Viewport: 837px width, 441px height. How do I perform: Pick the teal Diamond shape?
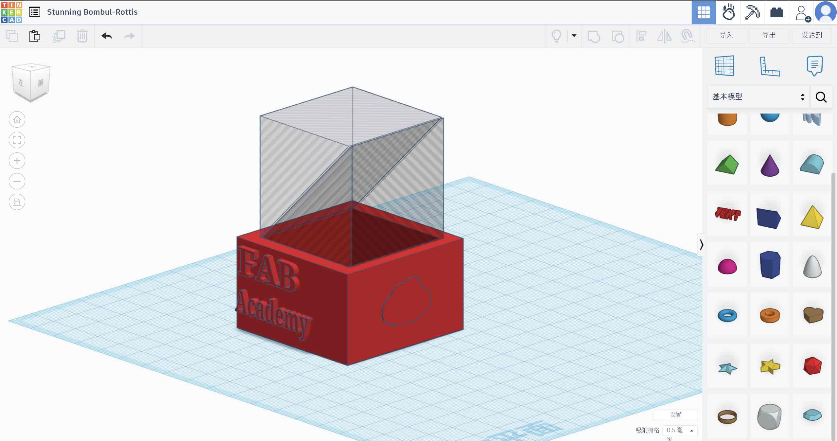point(812,415)
